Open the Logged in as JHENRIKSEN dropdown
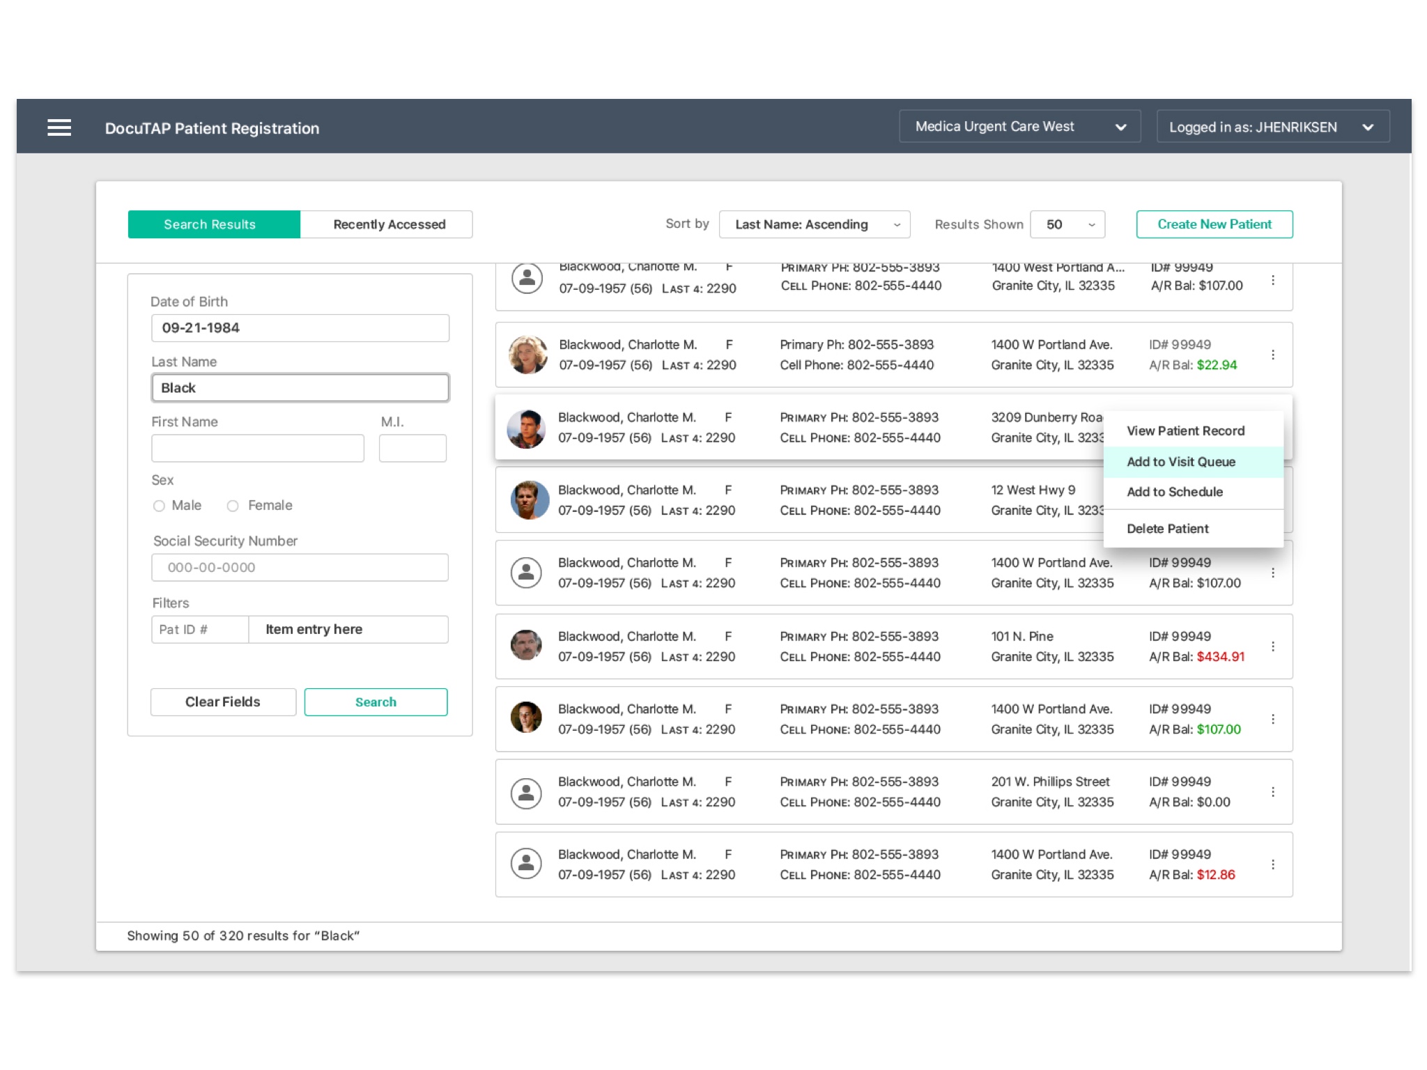1427x1070 pixels. [1273, 127]
